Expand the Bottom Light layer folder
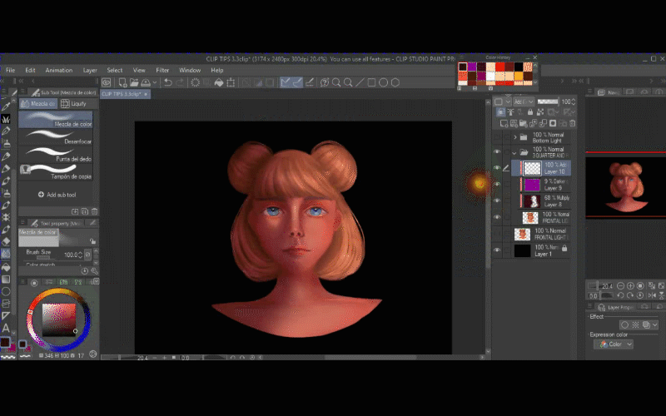The width and height of the screenshot is (666, 416). pos(515,136)
